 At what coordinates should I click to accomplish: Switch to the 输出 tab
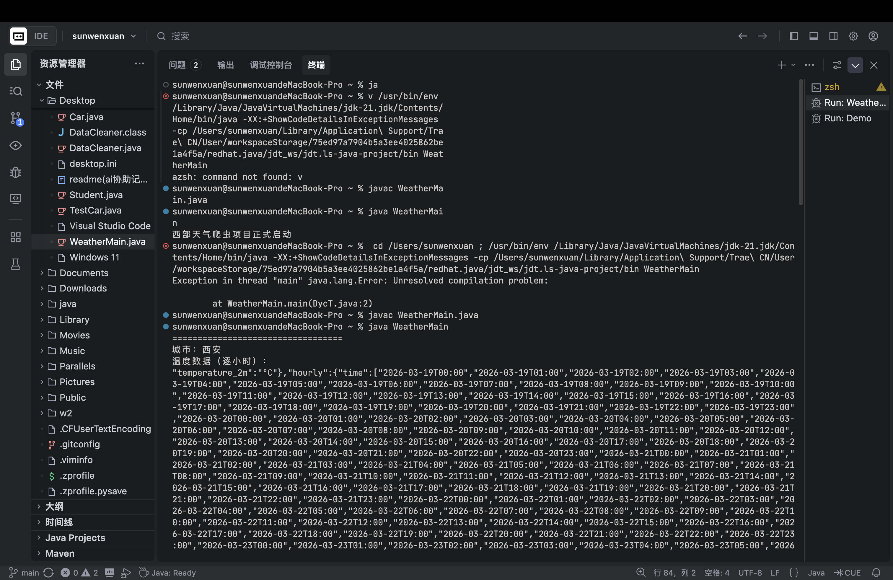point(226,65)
